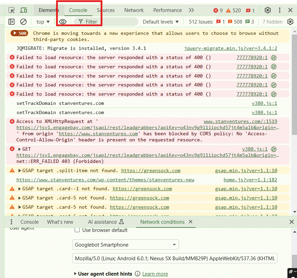Expand the User agent client hints section

coord(75,274)
